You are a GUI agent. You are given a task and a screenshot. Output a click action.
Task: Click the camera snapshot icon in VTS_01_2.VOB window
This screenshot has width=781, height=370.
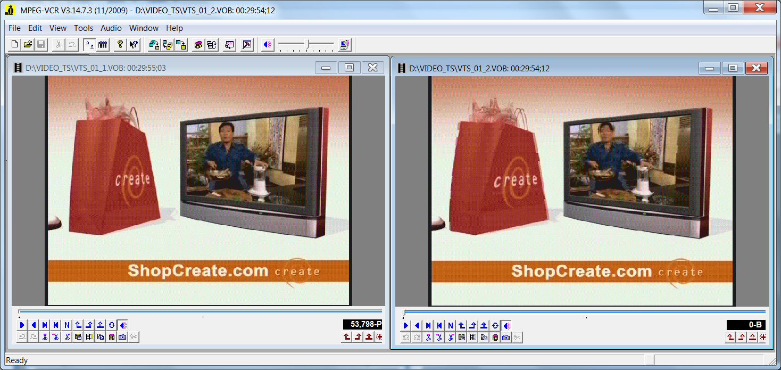(x=506, y=337)
